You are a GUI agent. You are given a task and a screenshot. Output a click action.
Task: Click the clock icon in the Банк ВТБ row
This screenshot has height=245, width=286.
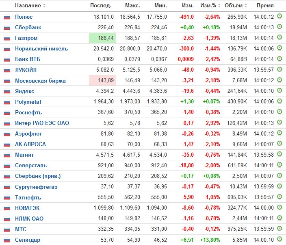pyautogui.click(x=279, y=59)
